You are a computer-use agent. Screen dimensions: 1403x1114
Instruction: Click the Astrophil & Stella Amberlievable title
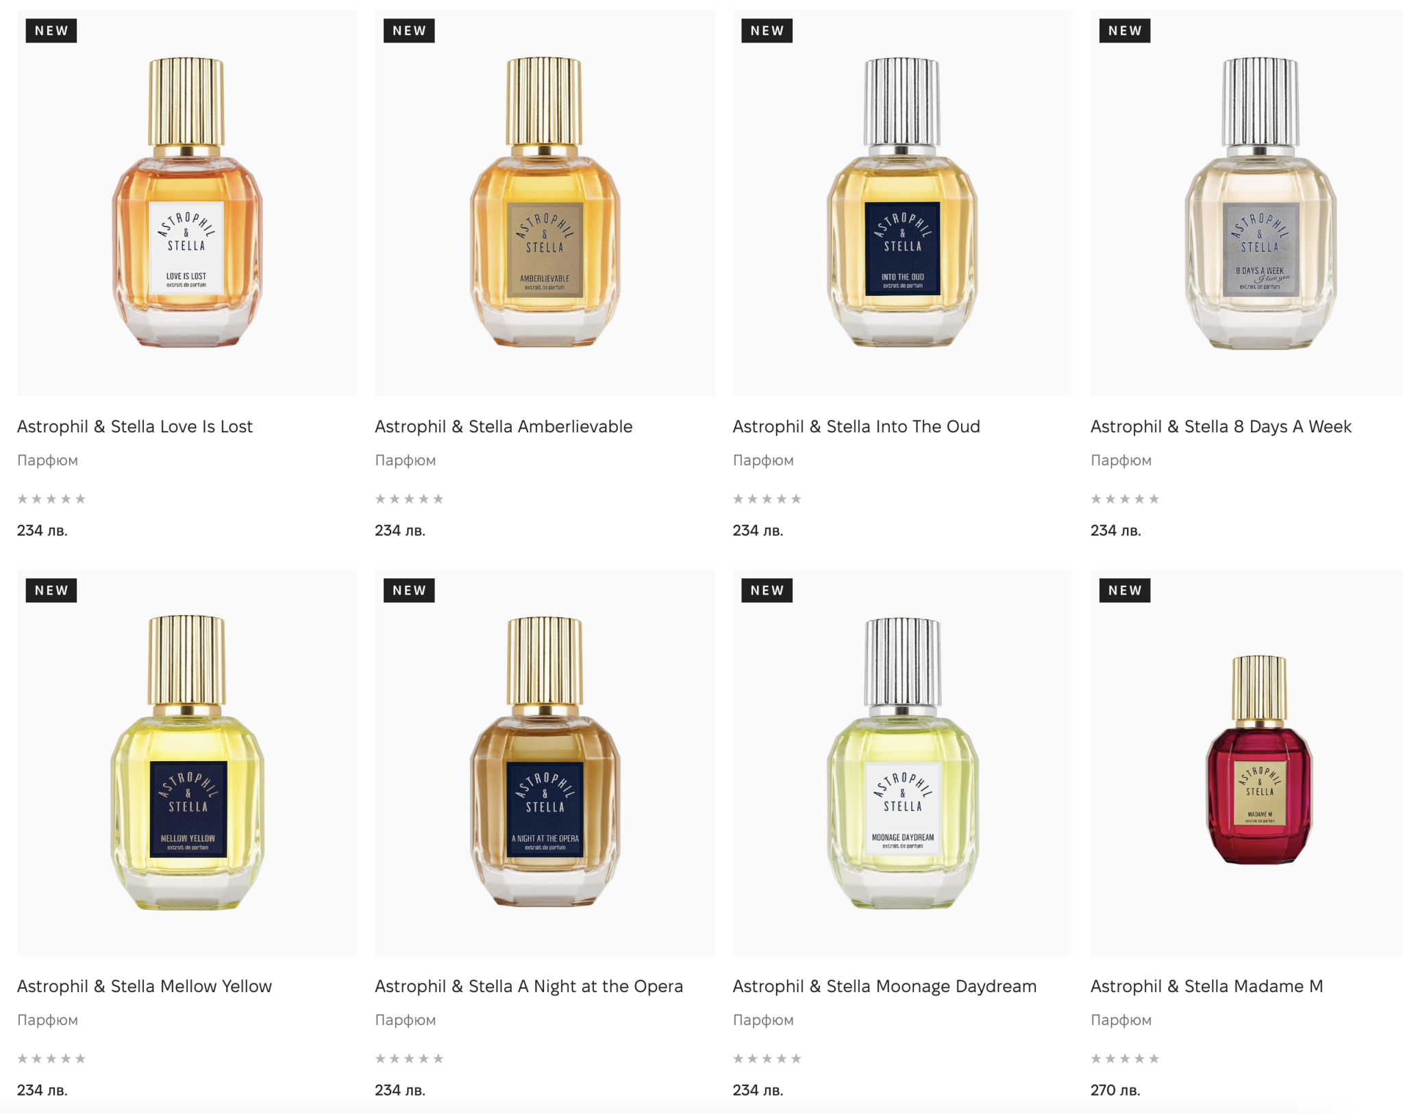pyautogui.click(x=504, y=427)
